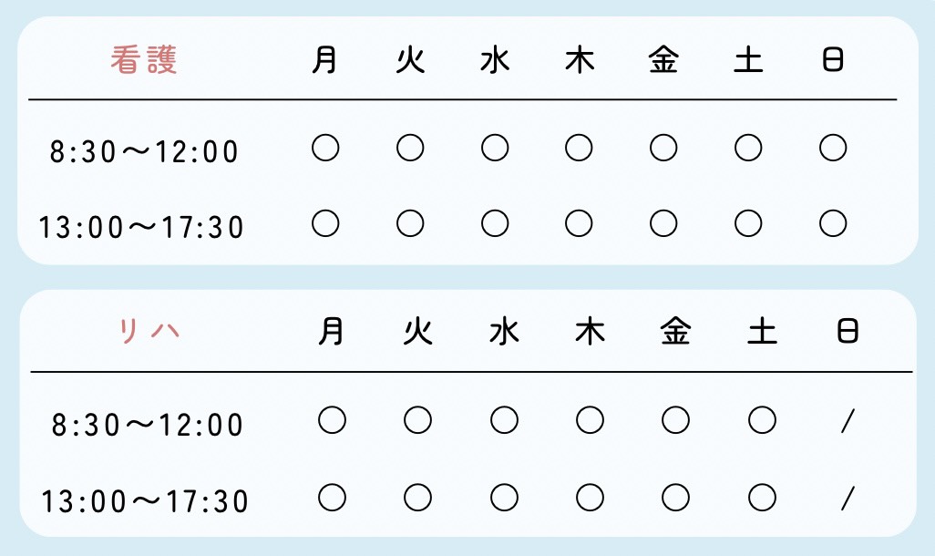Click the リハ schedule heading
The width and height of the screenshot is (935, 556).
150,332
